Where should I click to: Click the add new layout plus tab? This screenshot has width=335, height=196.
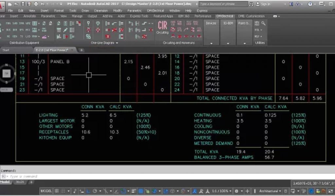click(31, 182)
